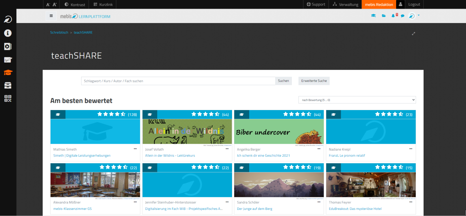This screenshot has height=216, width=466.
Task: Click course cap icon on Alexandra Mößner card
Action: 58,167
